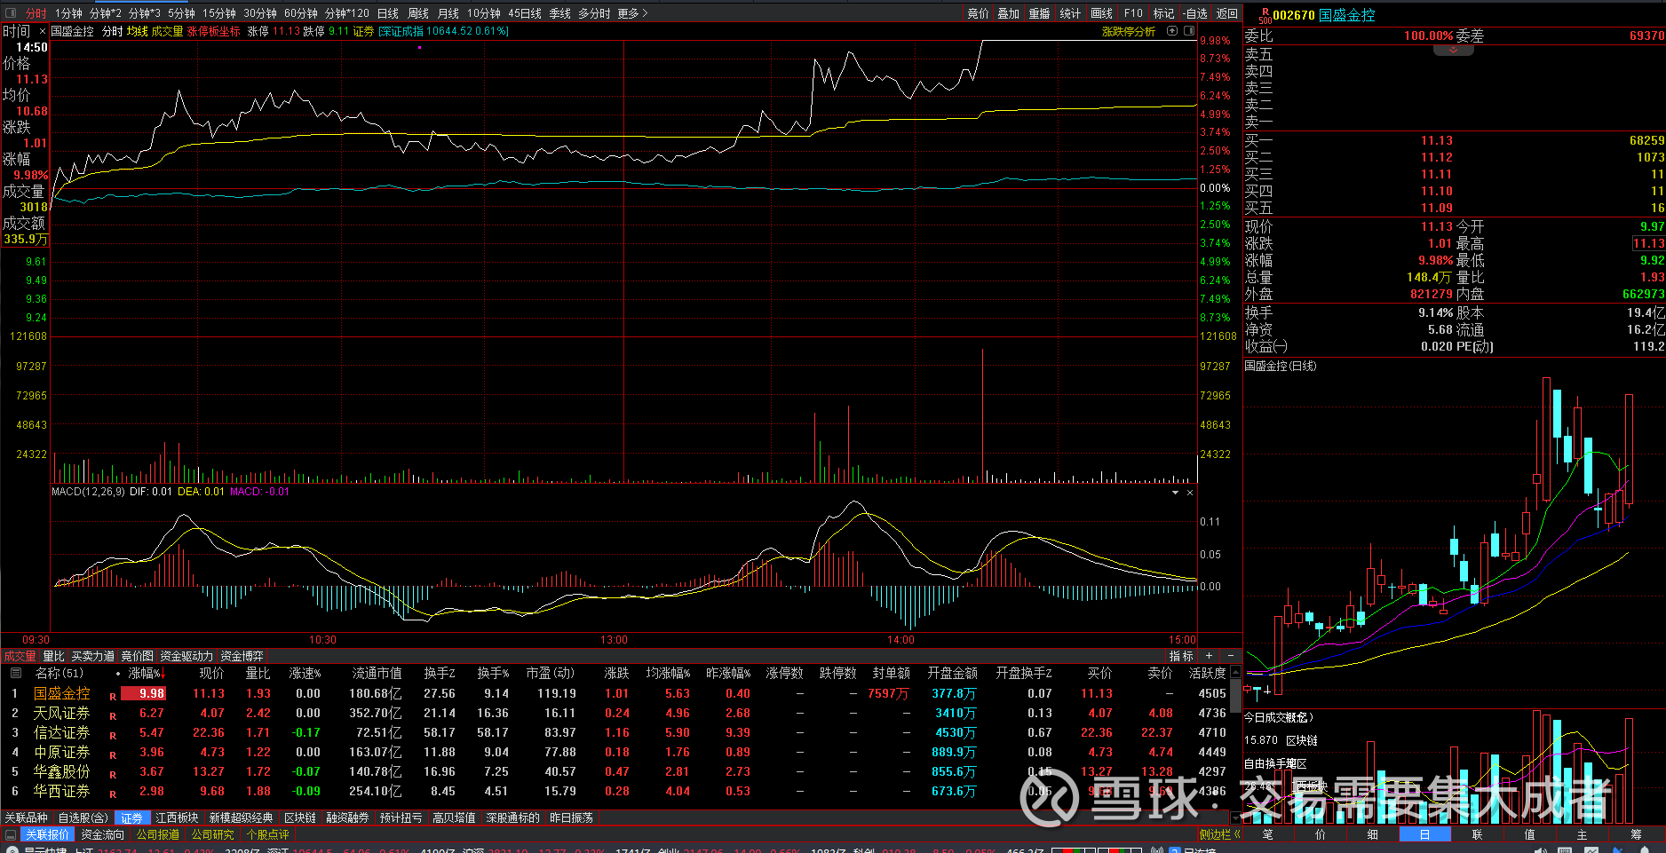Open the MACD indicator dropdown arrow
The width and height of the screenshot is (1666, 853).
point(1176,493)
